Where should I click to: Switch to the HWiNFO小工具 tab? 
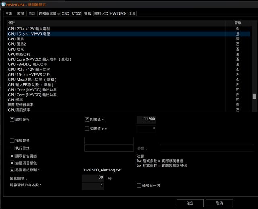[x=123, y=13]
